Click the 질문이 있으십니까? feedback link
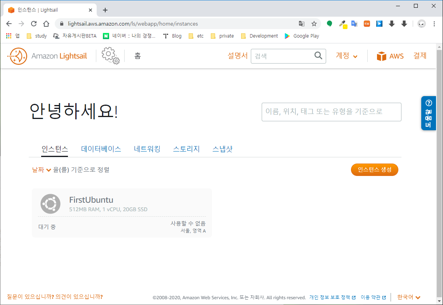The width and height of the screenshot is (443, 305). click(x=55, y=297)
